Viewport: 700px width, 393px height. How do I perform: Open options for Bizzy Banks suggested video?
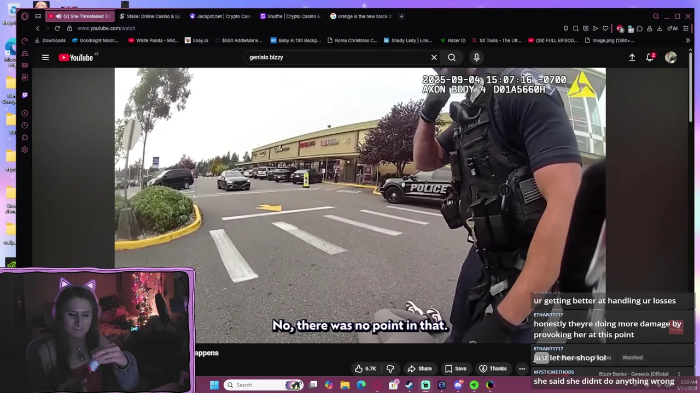[679, 374]
